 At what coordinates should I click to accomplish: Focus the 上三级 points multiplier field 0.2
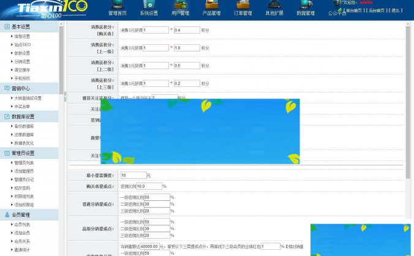tap(187, 83)
